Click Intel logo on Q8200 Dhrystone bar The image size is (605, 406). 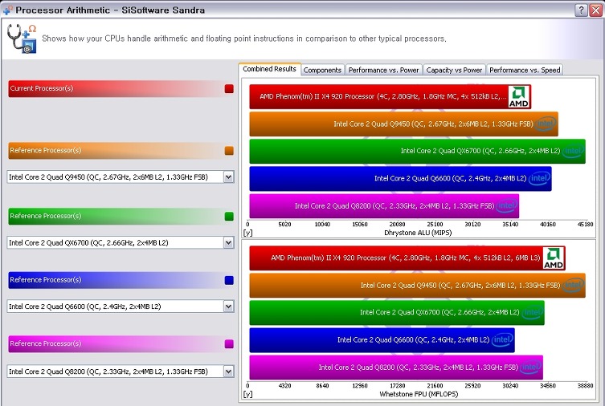click(x=507, y=205)
